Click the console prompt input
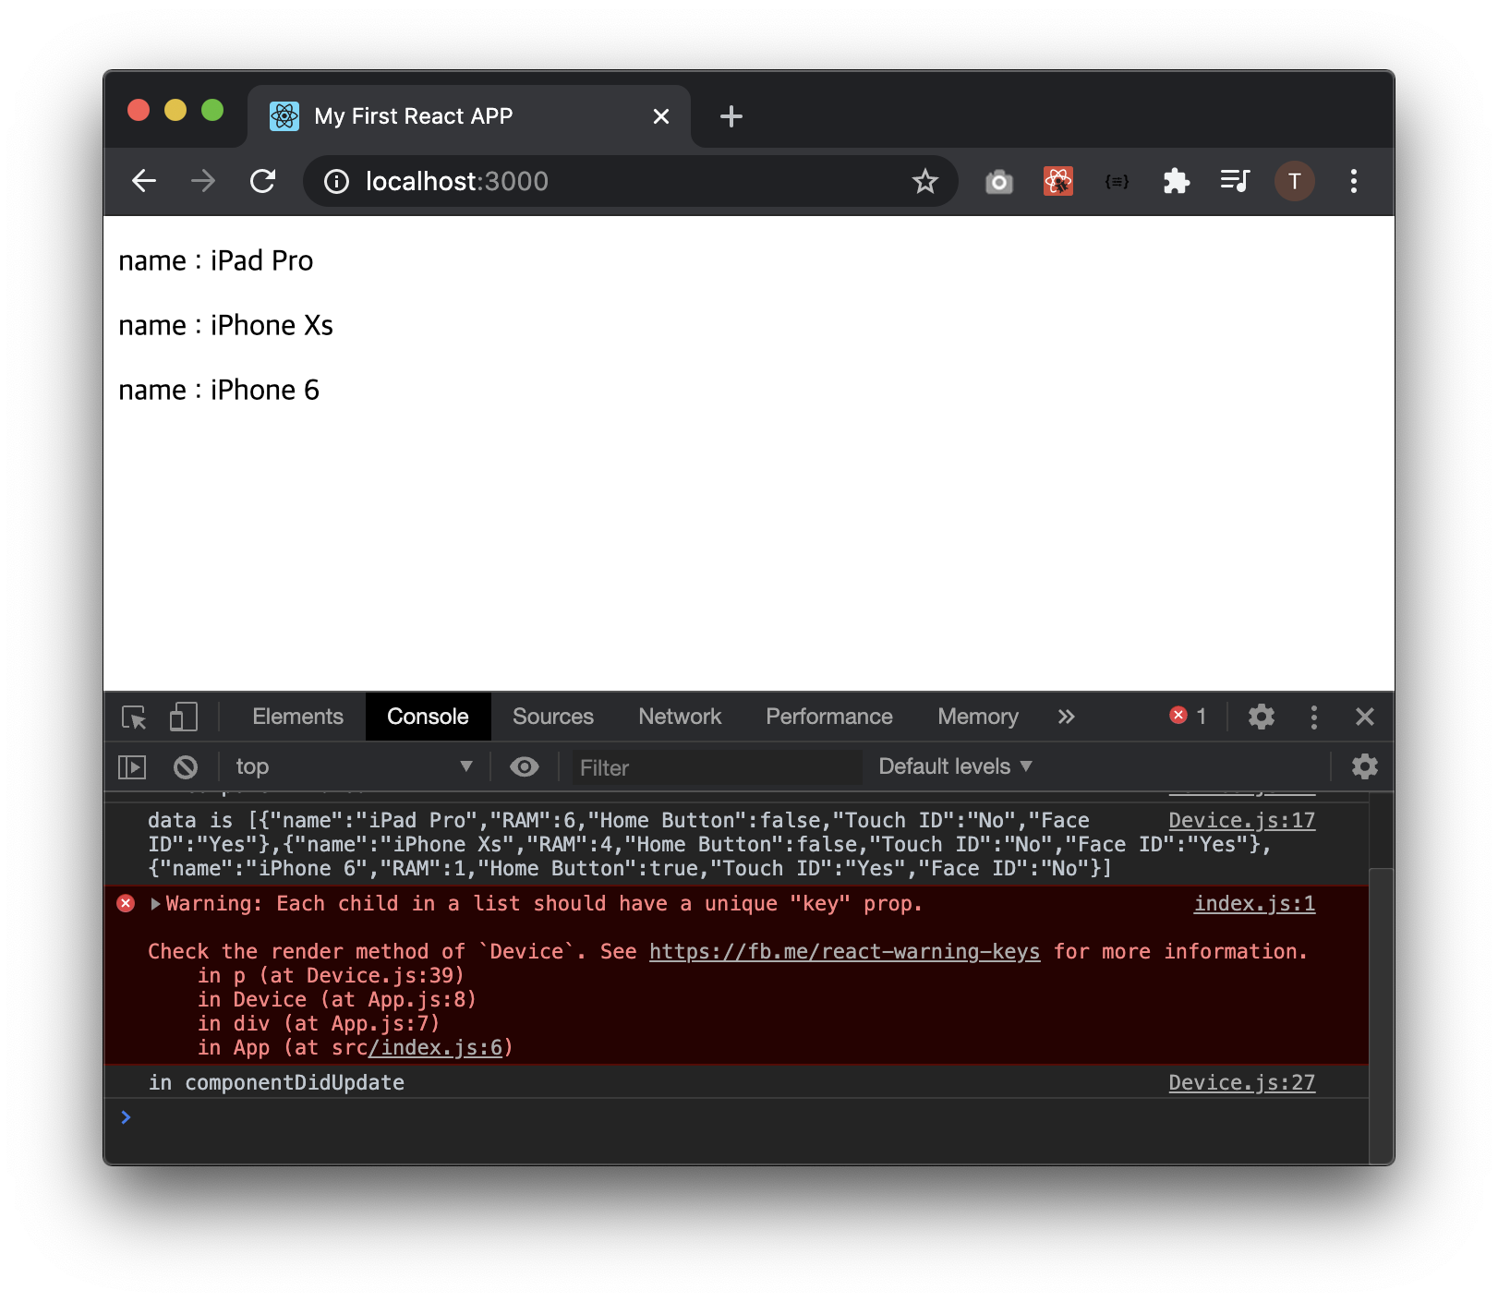 739,1117
